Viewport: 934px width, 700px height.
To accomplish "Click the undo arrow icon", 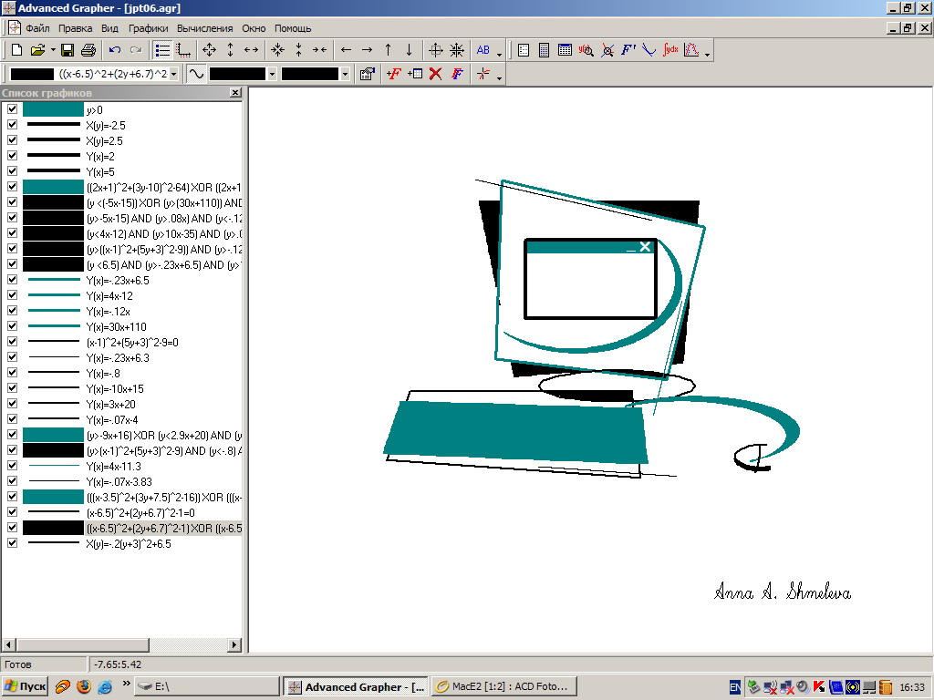I will click(x=115, y=50).
